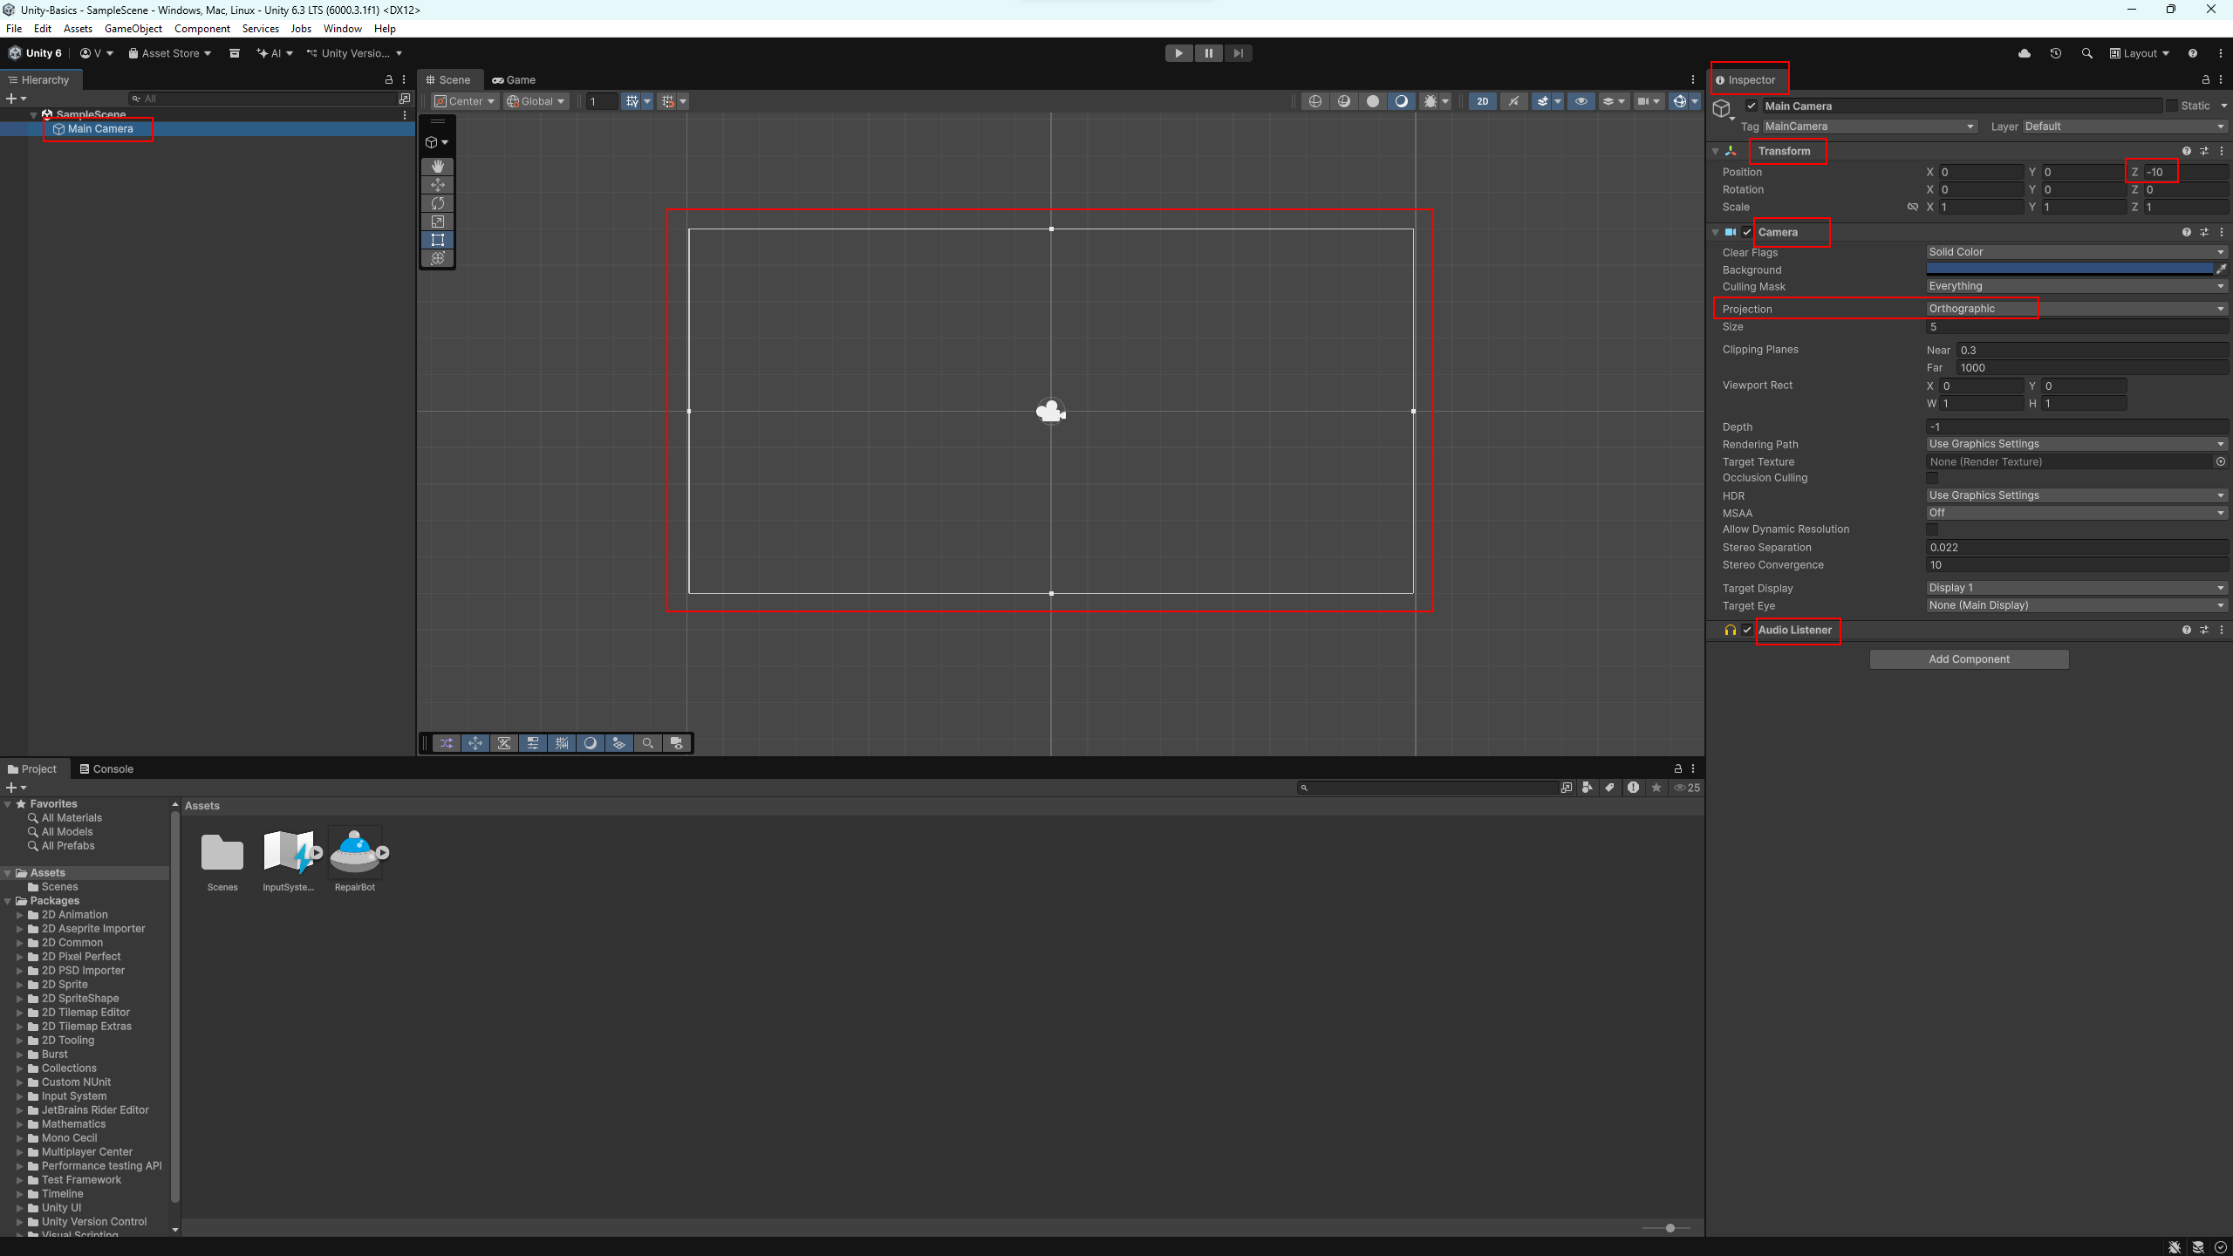This screenshot has width=2233, height=1256.
Task: Select the Rotate tool
Action: (x=438, y=203)
